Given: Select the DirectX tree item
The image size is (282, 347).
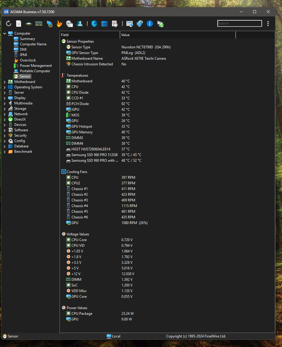Looking at the screenshot, I should (20, 119).
